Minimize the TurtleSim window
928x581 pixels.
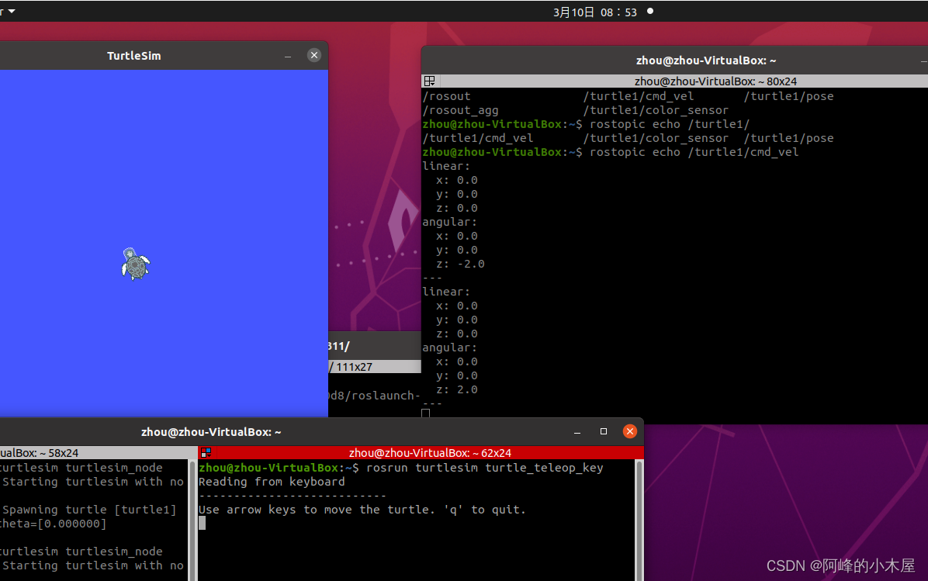tap(288, 56)
